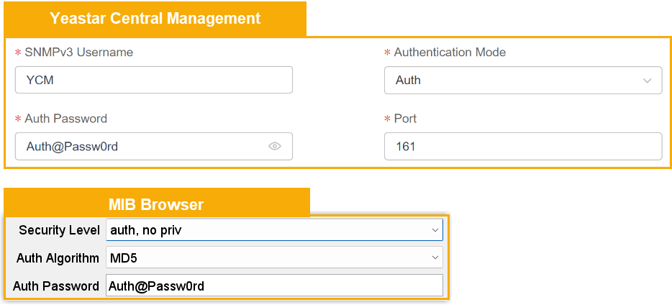Image resolution: width=672 pixels, height=305 pixels.
Task: Open the Security Level combo box
Action: (x=266, y=230)
